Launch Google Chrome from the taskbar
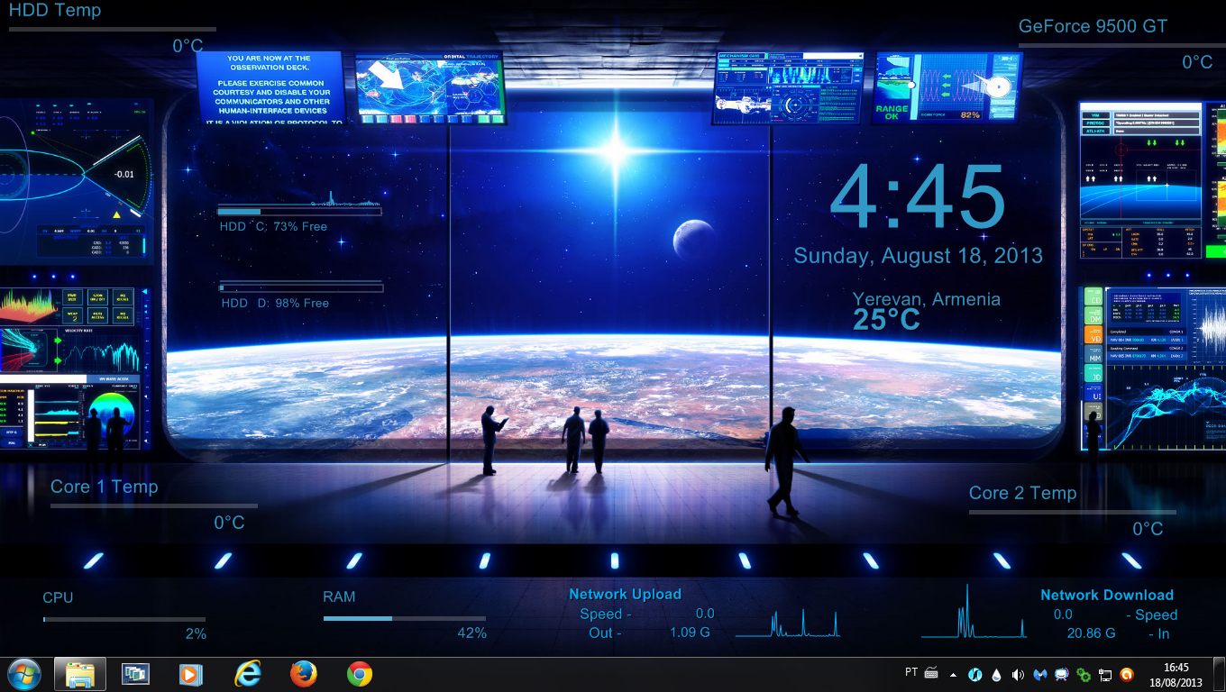The image size is (1226, 692). 360,674
